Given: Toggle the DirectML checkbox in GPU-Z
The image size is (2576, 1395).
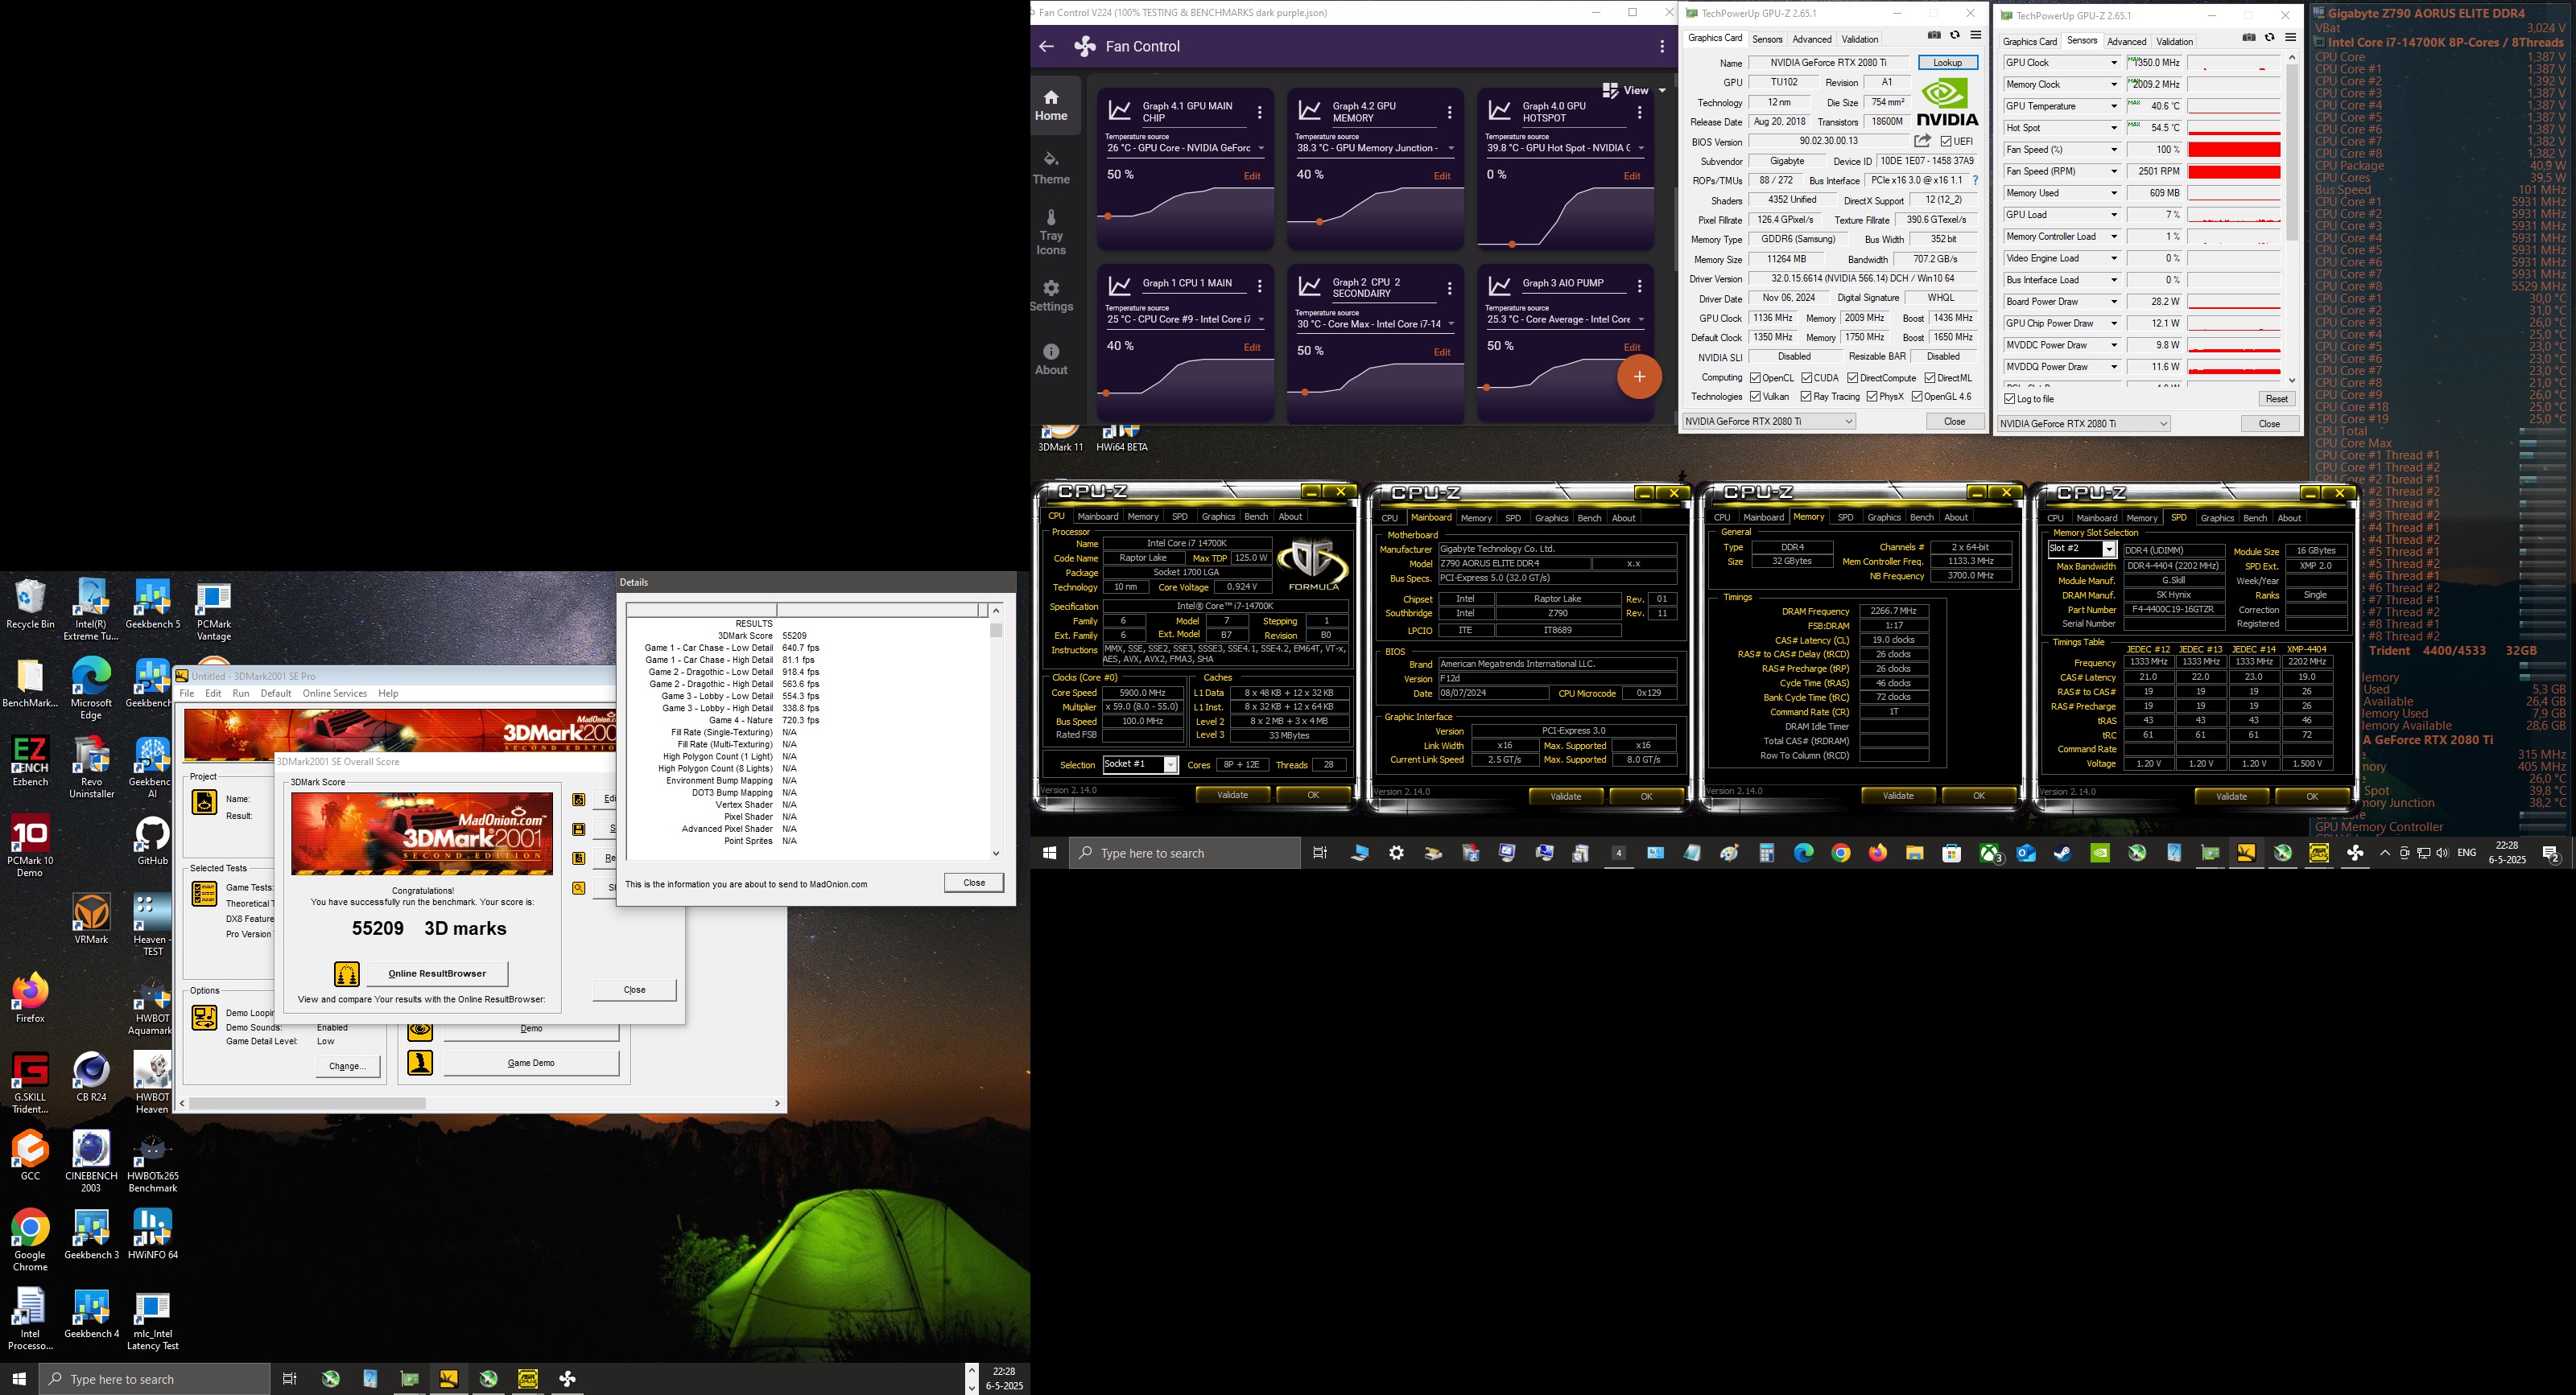Looking at the screenshot, I should [1930, 378].
